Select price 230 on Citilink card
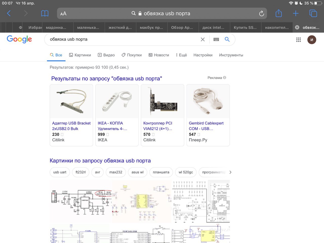This screenshot has width=324, height=243. (56, 134)
